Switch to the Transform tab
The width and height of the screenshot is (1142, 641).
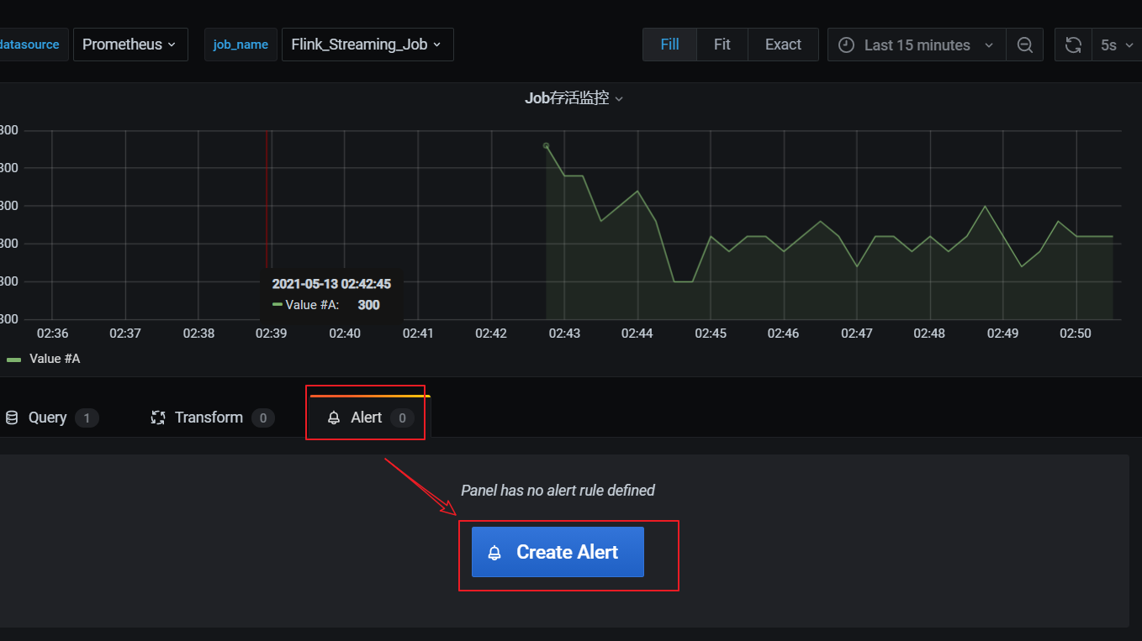(213, 418)
